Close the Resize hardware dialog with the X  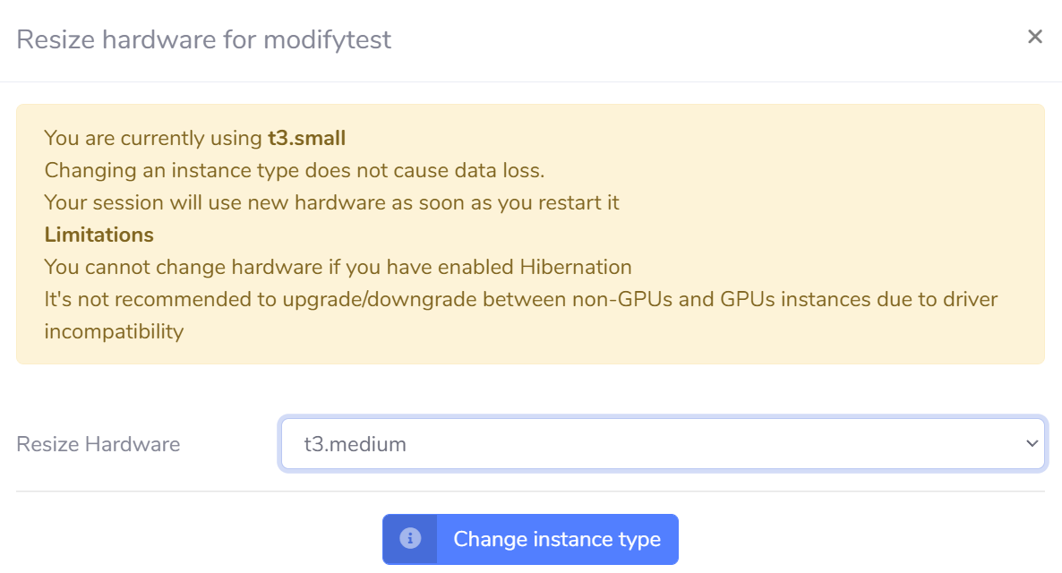1035,37
